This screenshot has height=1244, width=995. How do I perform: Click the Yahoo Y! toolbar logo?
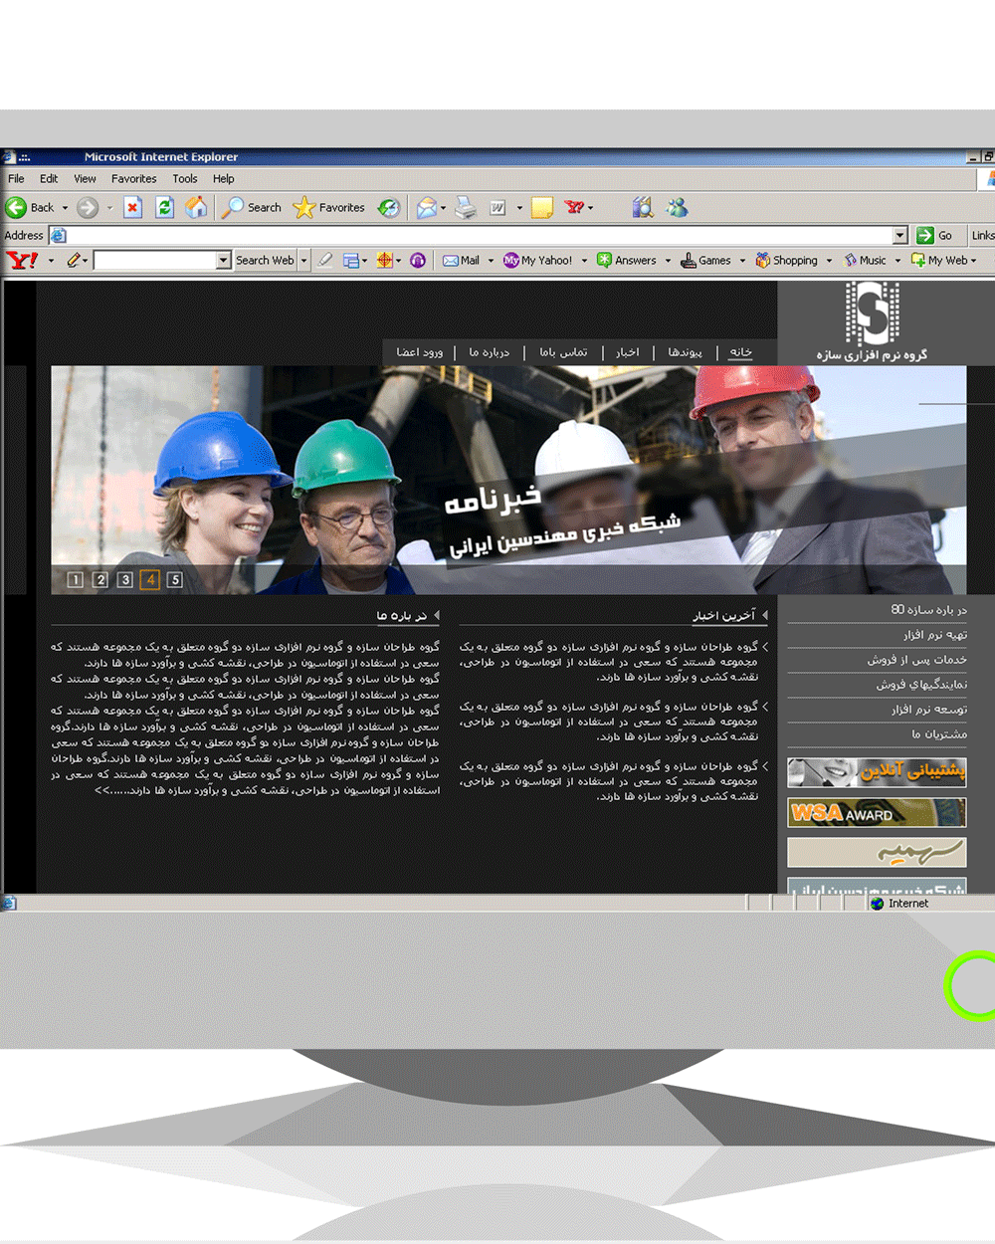[x=22, y=260]
